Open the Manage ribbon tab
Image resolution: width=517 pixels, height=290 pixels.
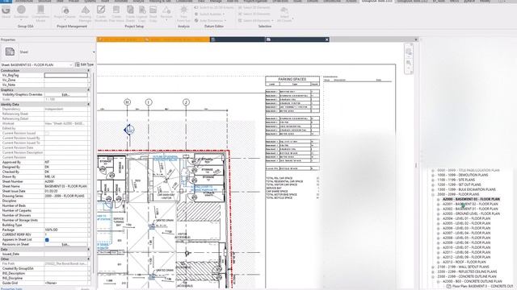point(216,2)
